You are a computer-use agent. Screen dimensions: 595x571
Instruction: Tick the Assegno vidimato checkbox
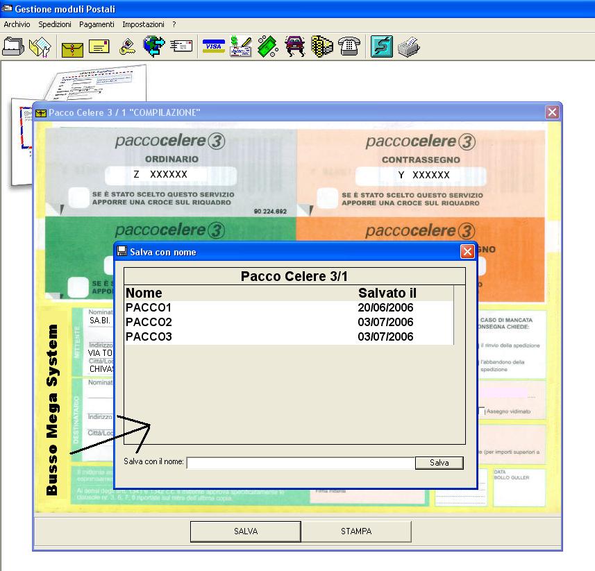tap(482, 411)
